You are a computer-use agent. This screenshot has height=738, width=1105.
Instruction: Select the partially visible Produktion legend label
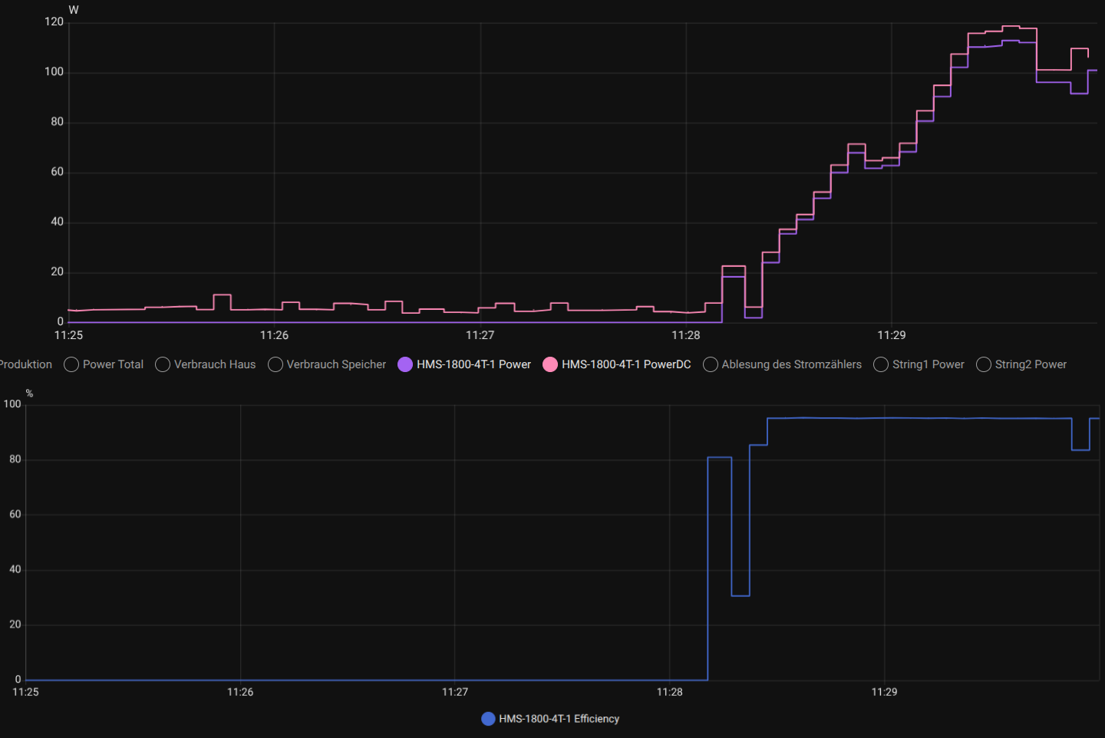tap(26, 364)
